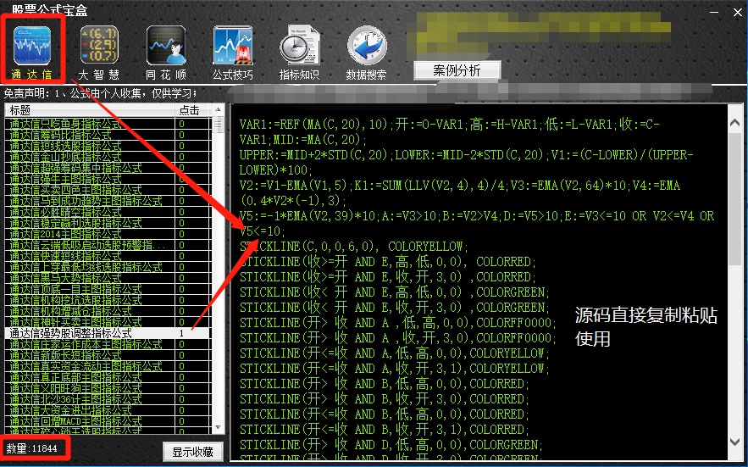Sort by the 标题 column header

pos(90,110)
